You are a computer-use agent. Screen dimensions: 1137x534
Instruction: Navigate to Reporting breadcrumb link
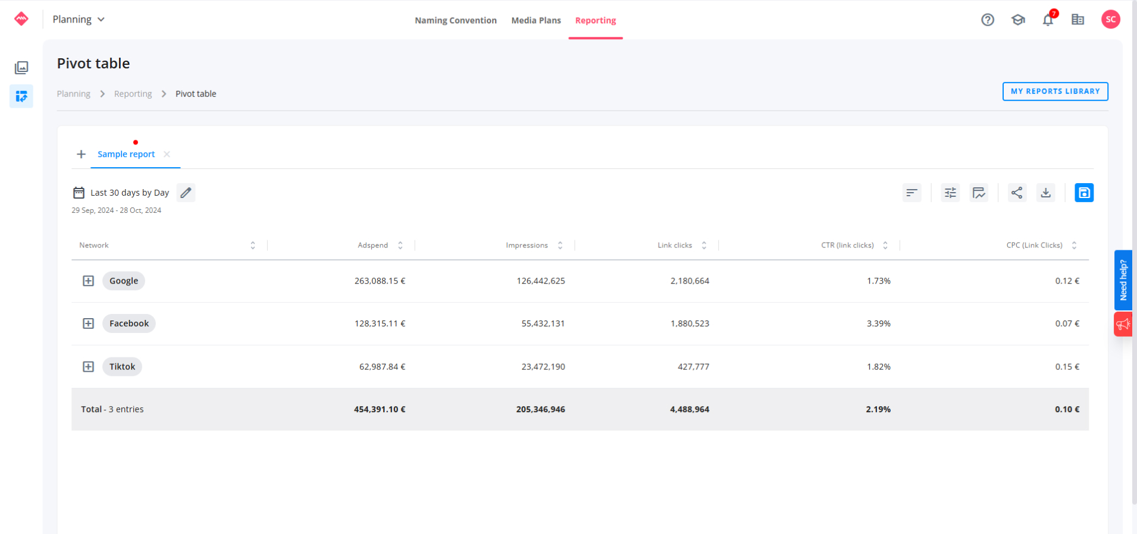[133, 94]
